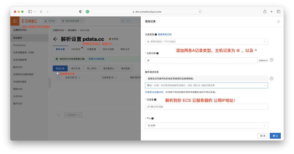Screen dimensions: 294x154
Task: Switch to the 自定义线路 tab
Action: tap(108, 49)
